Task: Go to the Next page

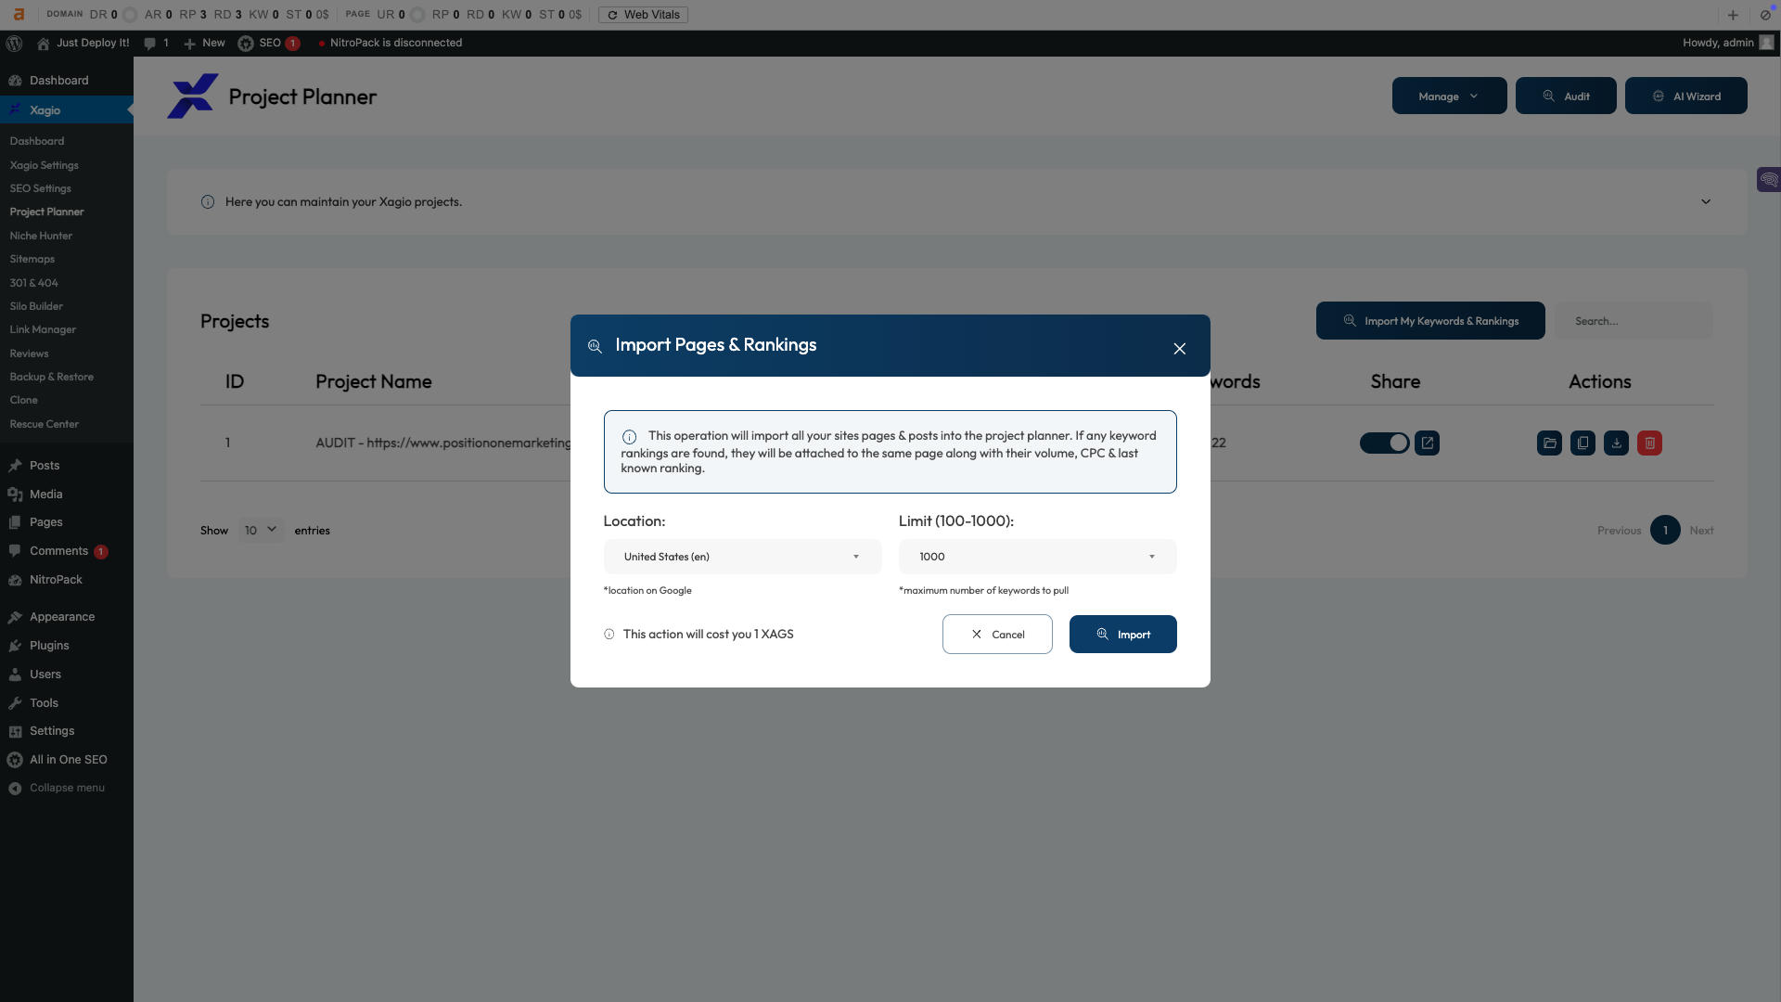Action: pos(1701,531)
